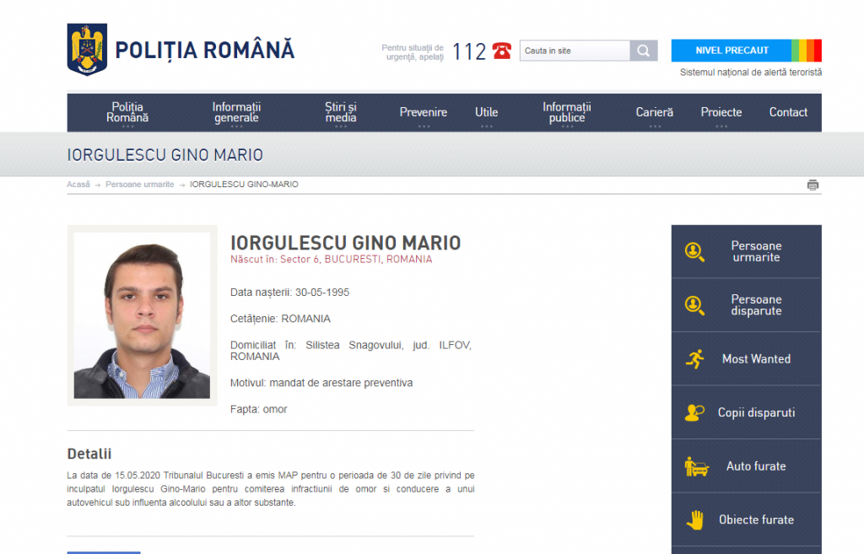Focus the 'Cauta in site' search field
The width and height of the screenshot is (864, 554).
point(575,51)
